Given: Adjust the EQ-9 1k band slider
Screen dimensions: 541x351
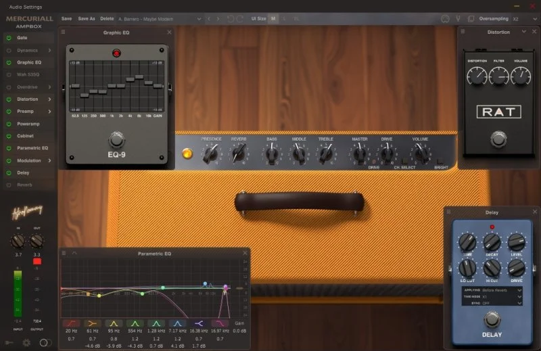Looking at the screenshot, I should click(112, 86).
